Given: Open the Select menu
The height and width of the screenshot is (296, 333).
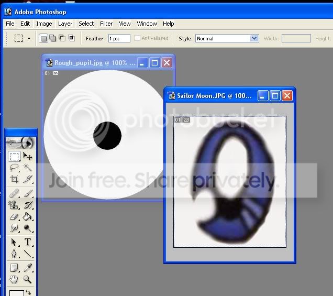Looking at the screenshot, I should (x=86, y=24).
